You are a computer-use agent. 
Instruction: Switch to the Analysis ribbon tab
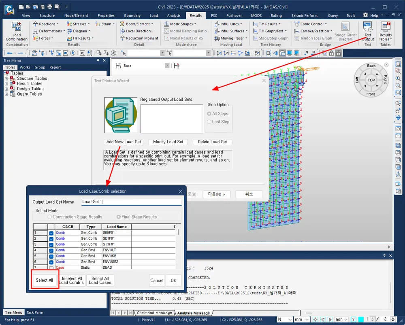pos(174,15)
